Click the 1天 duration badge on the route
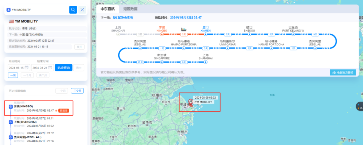The height and width of the screenshot is (145, 363). point(162,48)
